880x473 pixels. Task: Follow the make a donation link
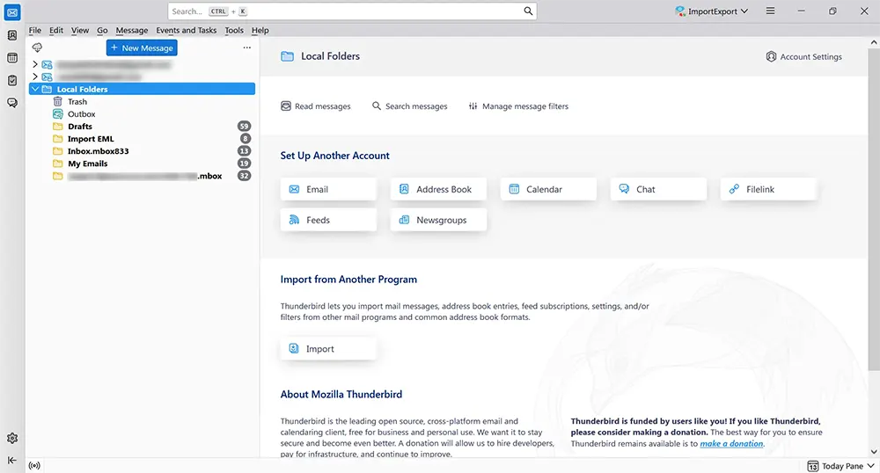point(731,443)
